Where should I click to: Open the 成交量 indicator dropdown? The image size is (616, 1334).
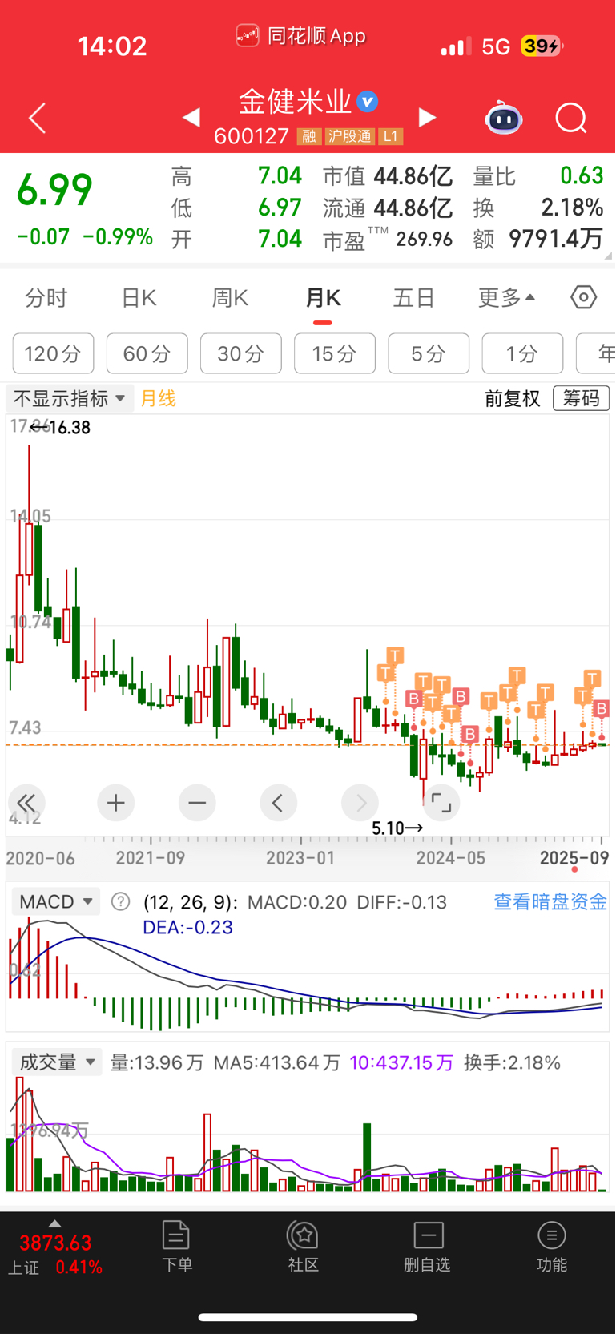click(57, 1062)
